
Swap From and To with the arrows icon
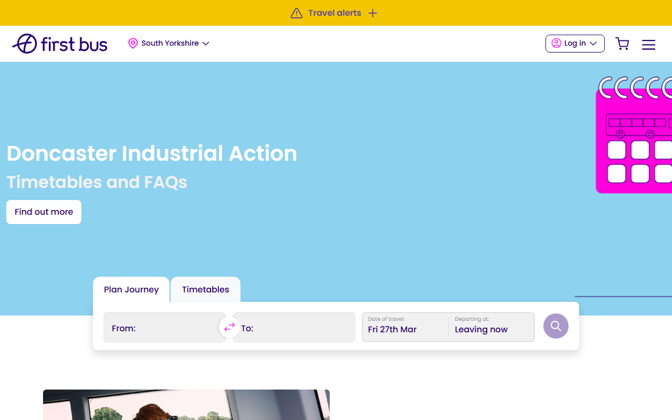click(229, 327)
